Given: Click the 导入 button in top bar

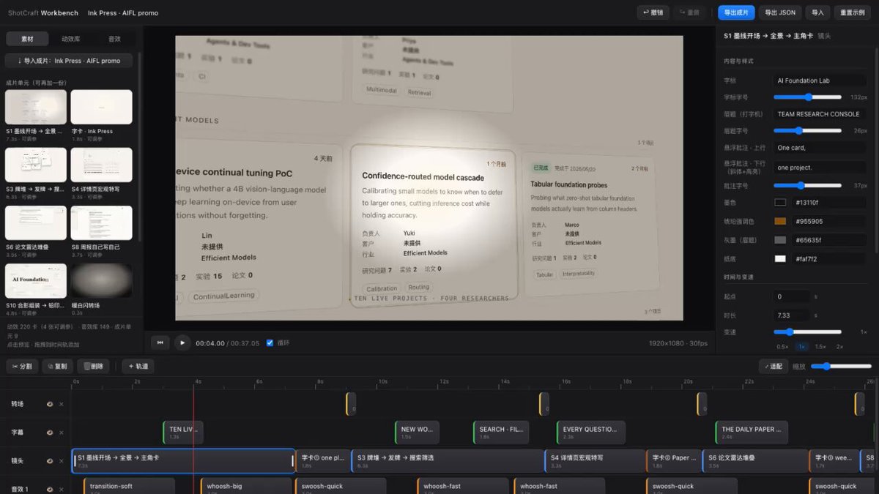Looking at the screenshot, I should click(x=817, y=12).
